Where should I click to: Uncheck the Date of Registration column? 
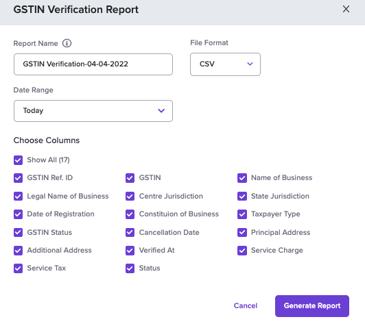click(18, 214)
